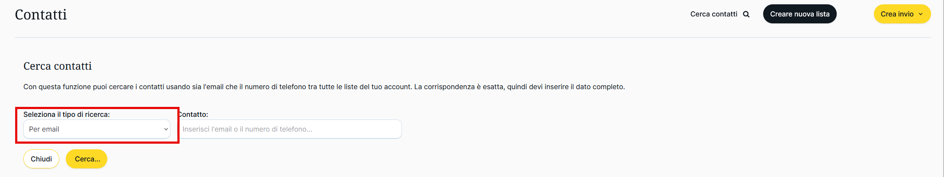
Task: Click the search type select arrow
Action: [166, 129]
